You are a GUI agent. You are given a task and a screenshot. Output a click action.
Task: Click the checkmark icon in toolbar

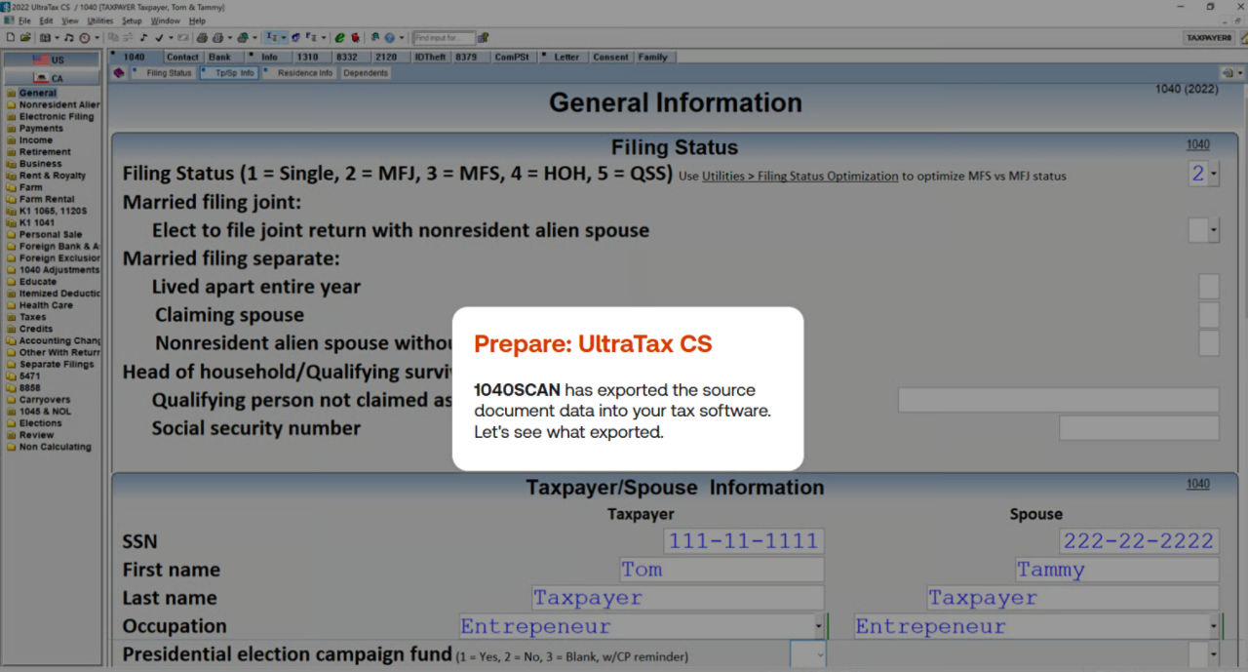158,38
